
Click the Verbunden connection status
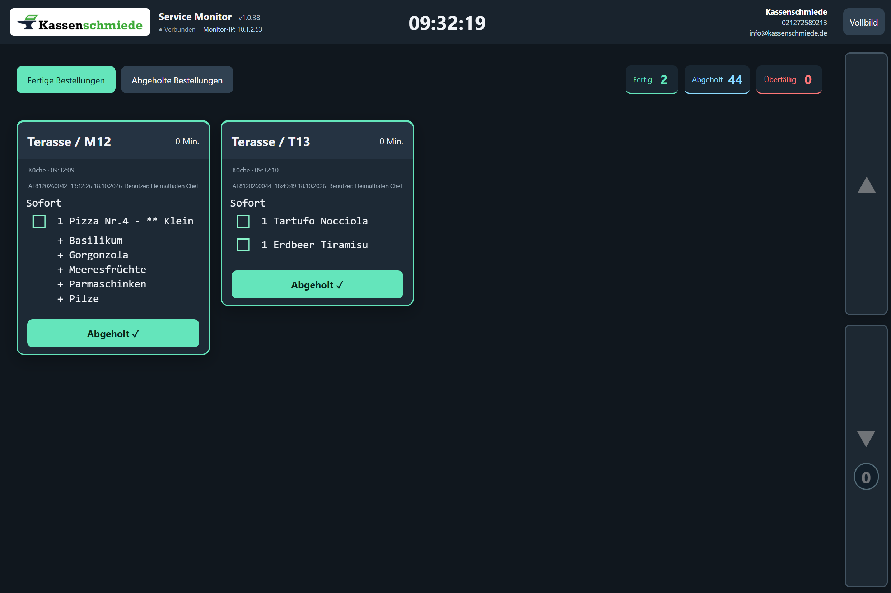177,29
